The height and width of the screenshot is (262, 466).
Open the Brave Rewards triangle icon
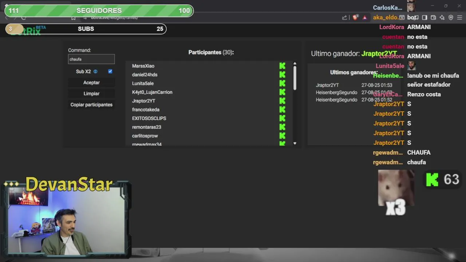(x=364, y=17)
